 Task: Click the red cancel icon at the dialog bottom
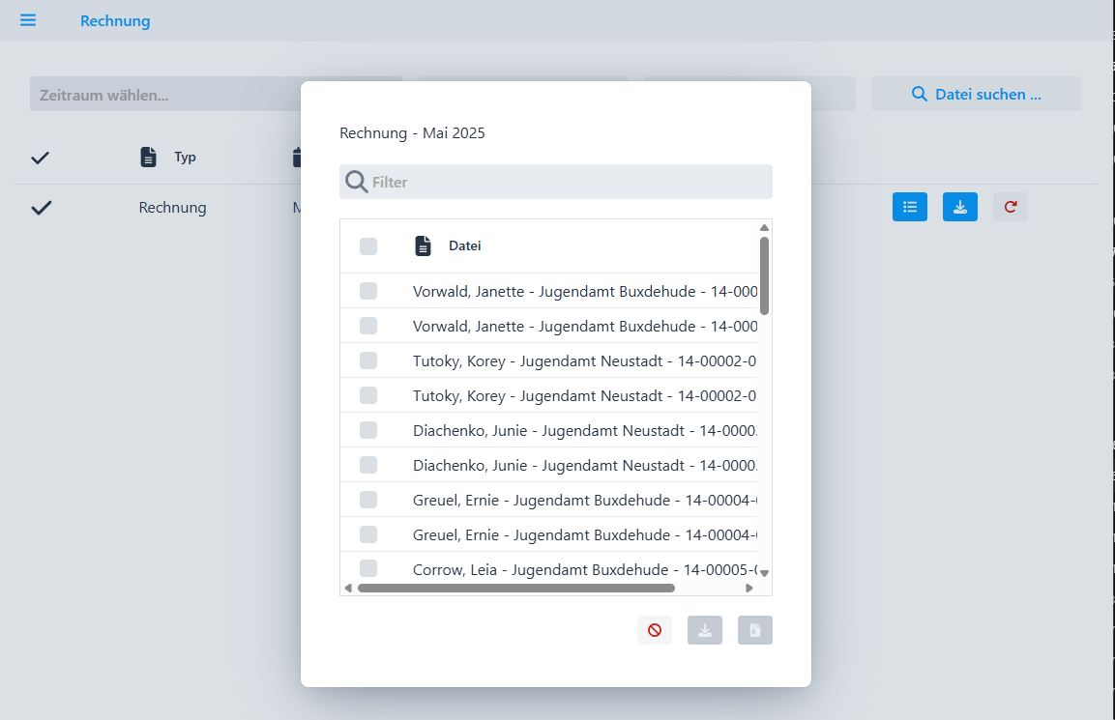[655, 629]
